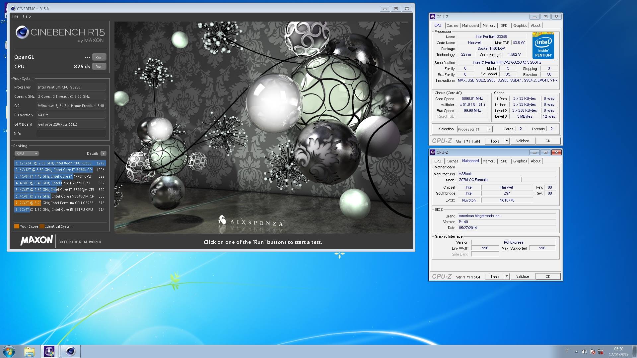This screenshot has width=637, height=358.
Task: Select ranking row Intel Core i7-3930K
Action: click(x=60, y=170)
